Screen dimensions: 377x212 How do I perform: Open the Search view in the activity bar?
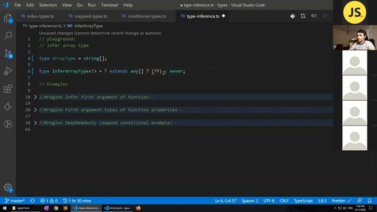(x=8, y=35)
